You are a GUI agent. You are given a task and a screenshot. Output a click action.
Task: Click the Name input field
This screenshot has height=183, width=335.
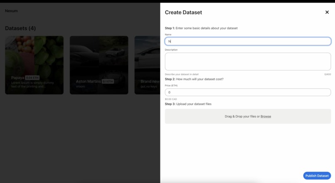click(248, 41)
